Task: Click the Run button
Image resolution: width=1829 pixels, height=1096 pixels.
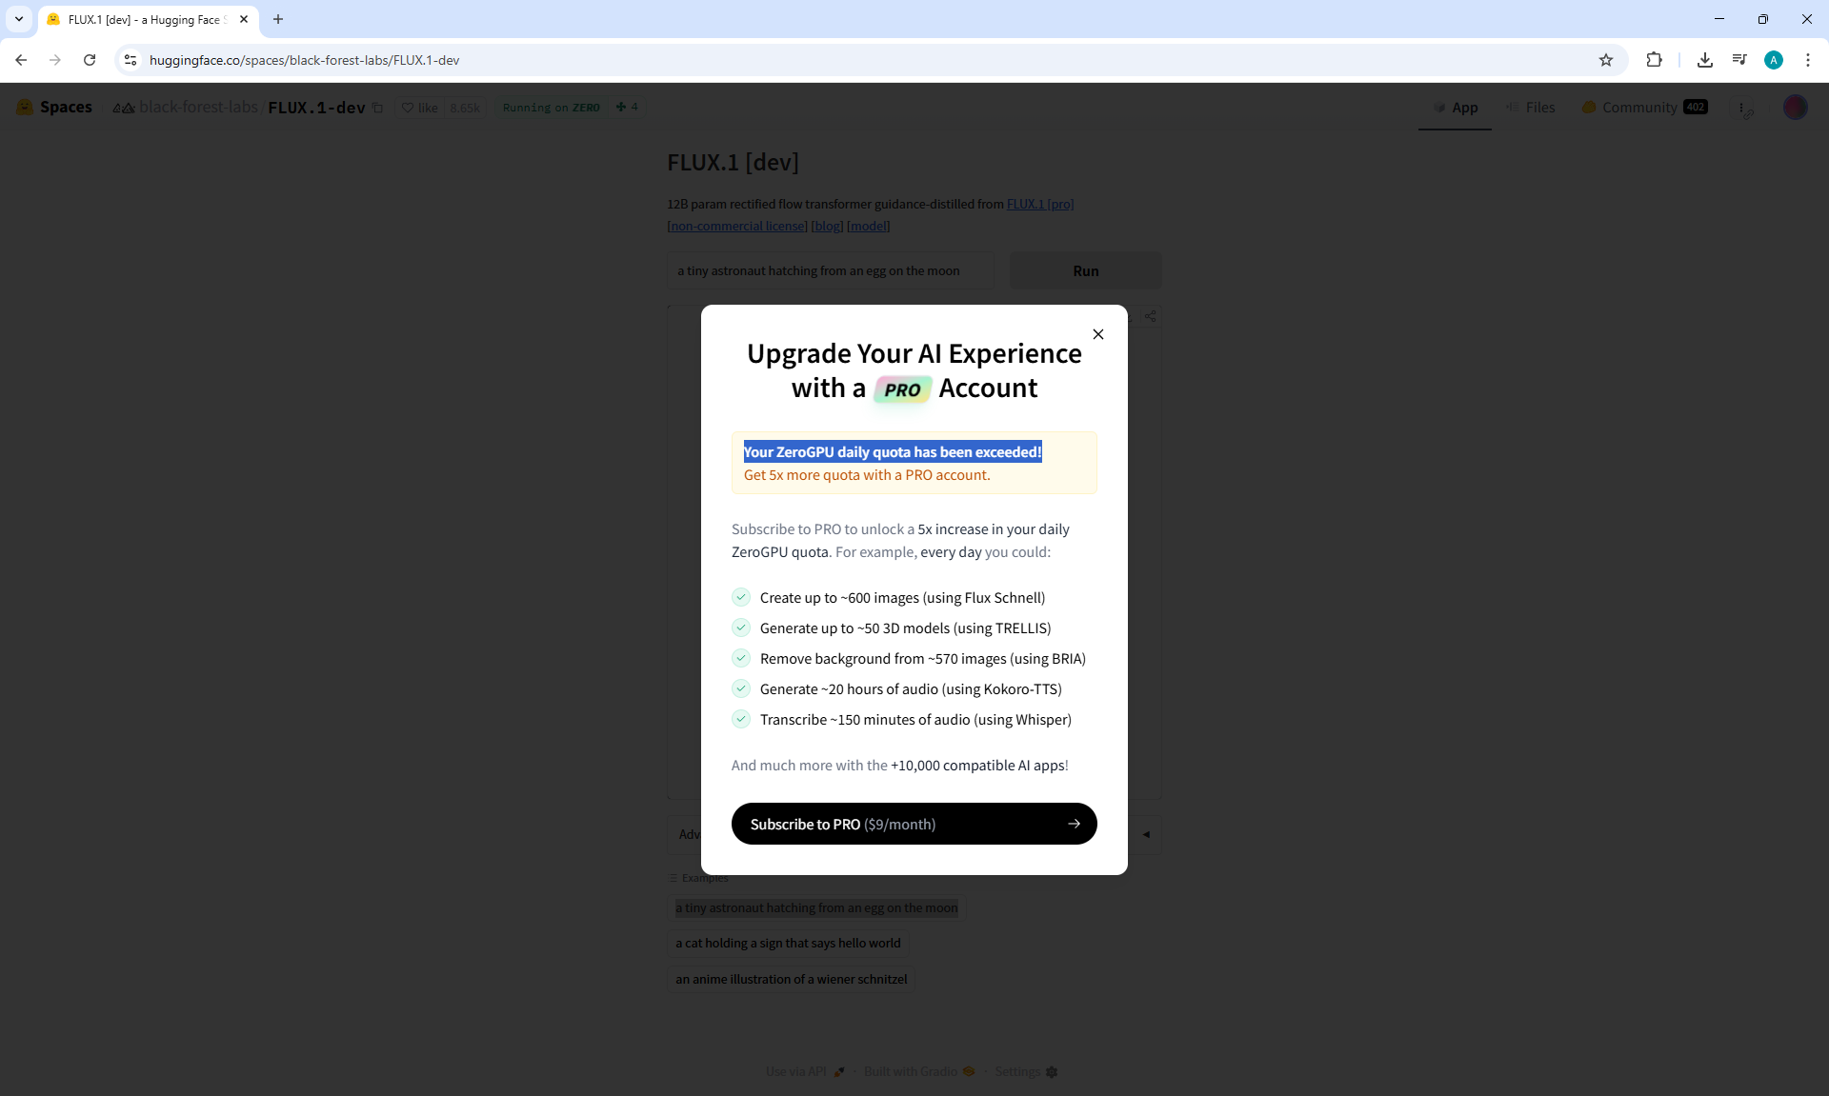Action: tap(1085, 270)
